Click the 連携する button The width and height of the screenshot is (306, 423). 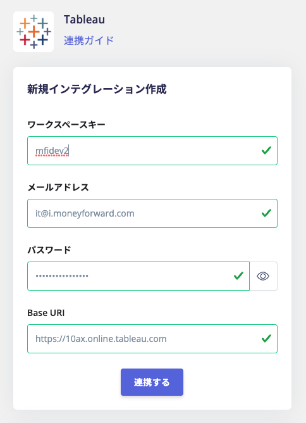(x=152, y=382)
